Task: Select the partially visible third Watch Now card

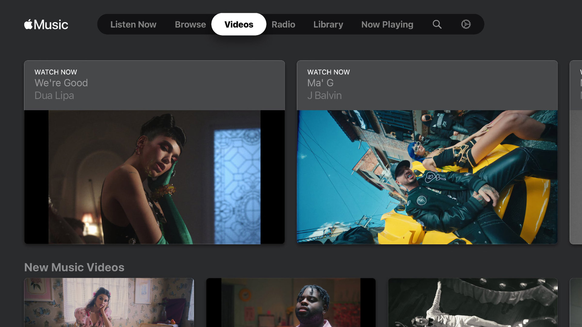Action: (576, 151)
